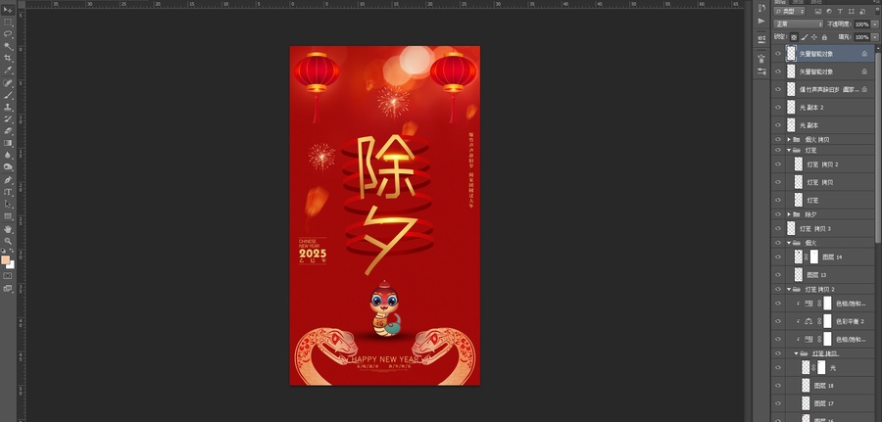Hide the 图层 18 layer
The image size is (882, 422).
[x=778, y=386]
